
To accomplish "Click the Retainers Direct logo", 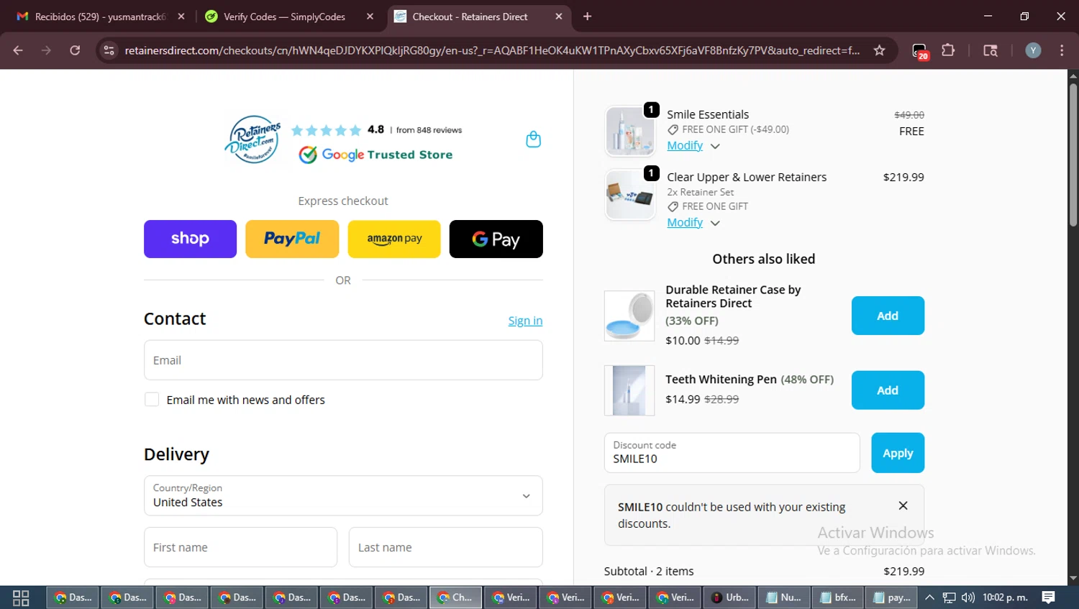I will click(x=252, y=139).
